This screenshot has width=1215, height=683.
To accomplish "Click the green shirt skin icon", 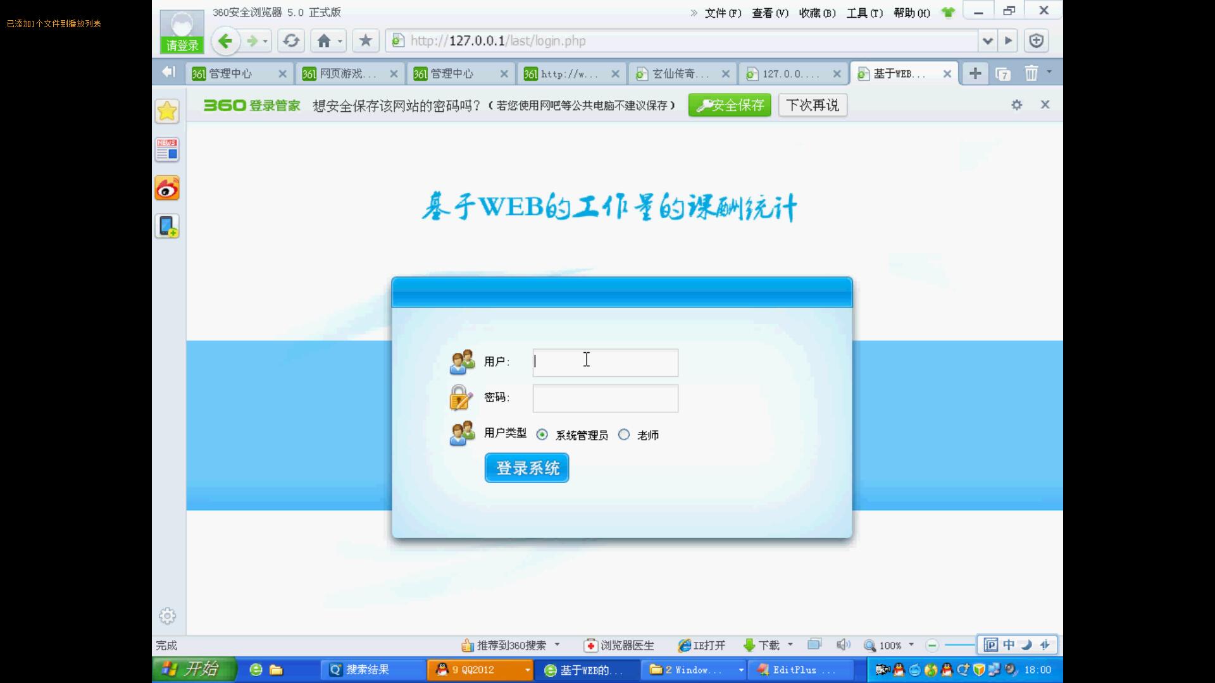I will click(948, 12).
